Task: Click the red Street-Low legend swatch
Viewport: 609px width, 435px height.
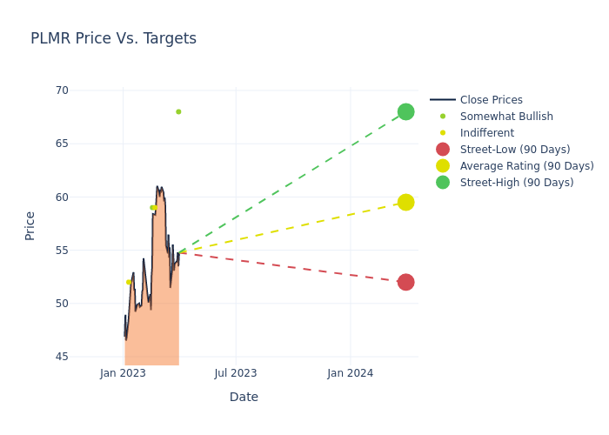Action: click(443, 150)
